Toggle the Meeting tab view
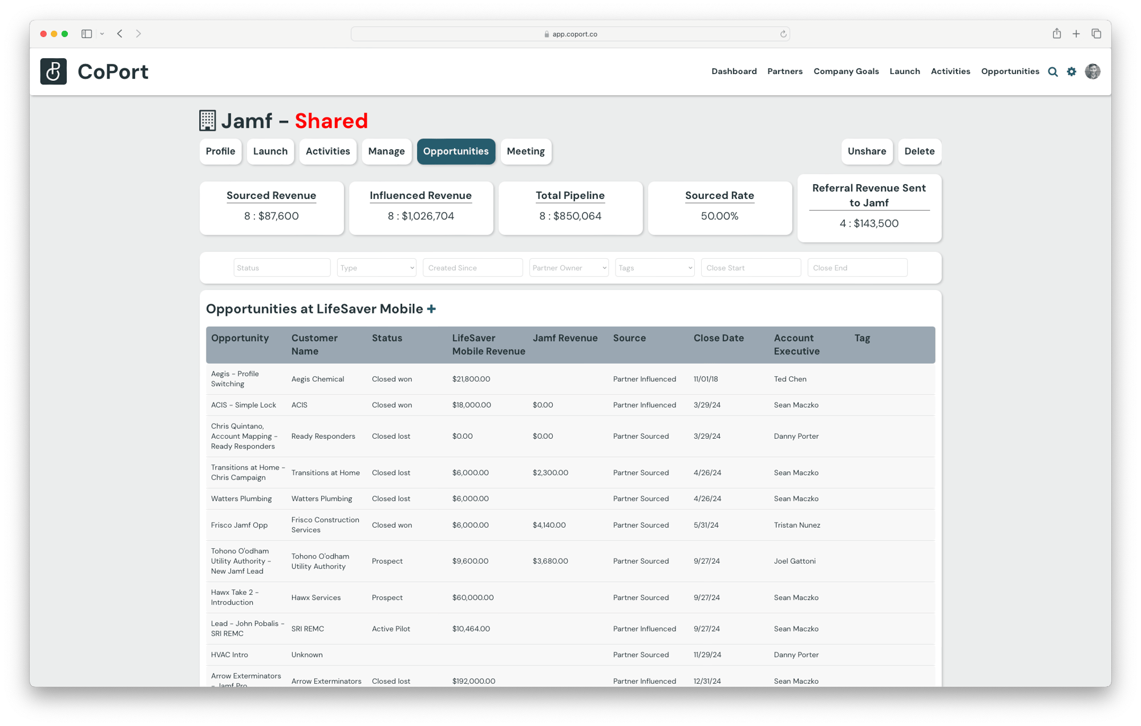Viewport: 1141px width, 726px height. [527, 151]
